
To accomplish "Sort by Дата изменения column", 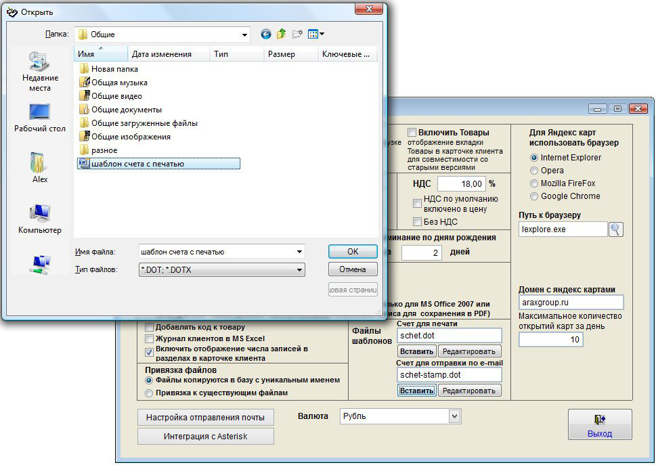I will (169, 54).
